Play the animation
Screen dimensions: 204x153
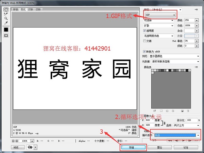[183, 140]
